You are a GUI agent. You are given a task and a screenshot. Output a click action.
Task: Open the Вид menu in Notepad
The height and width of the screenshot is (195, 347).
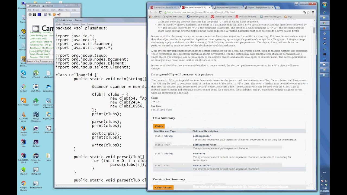(x=83, y=24)
